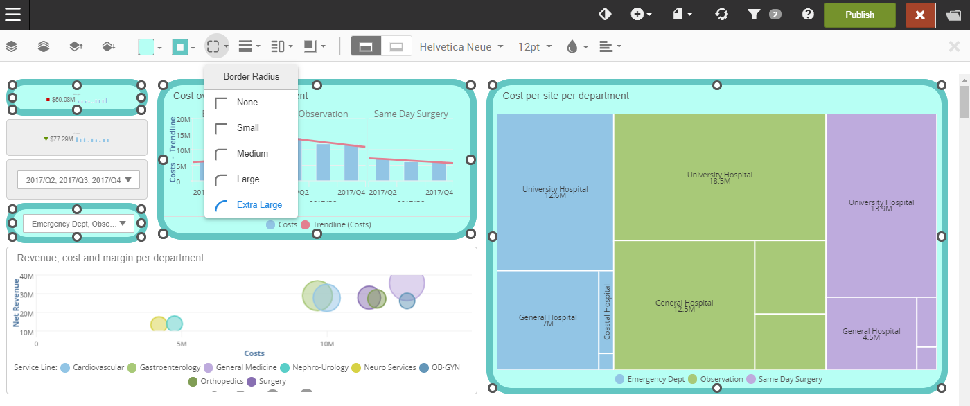Open the 2017/Q2 quarter filter dropdown

[78, 180]
